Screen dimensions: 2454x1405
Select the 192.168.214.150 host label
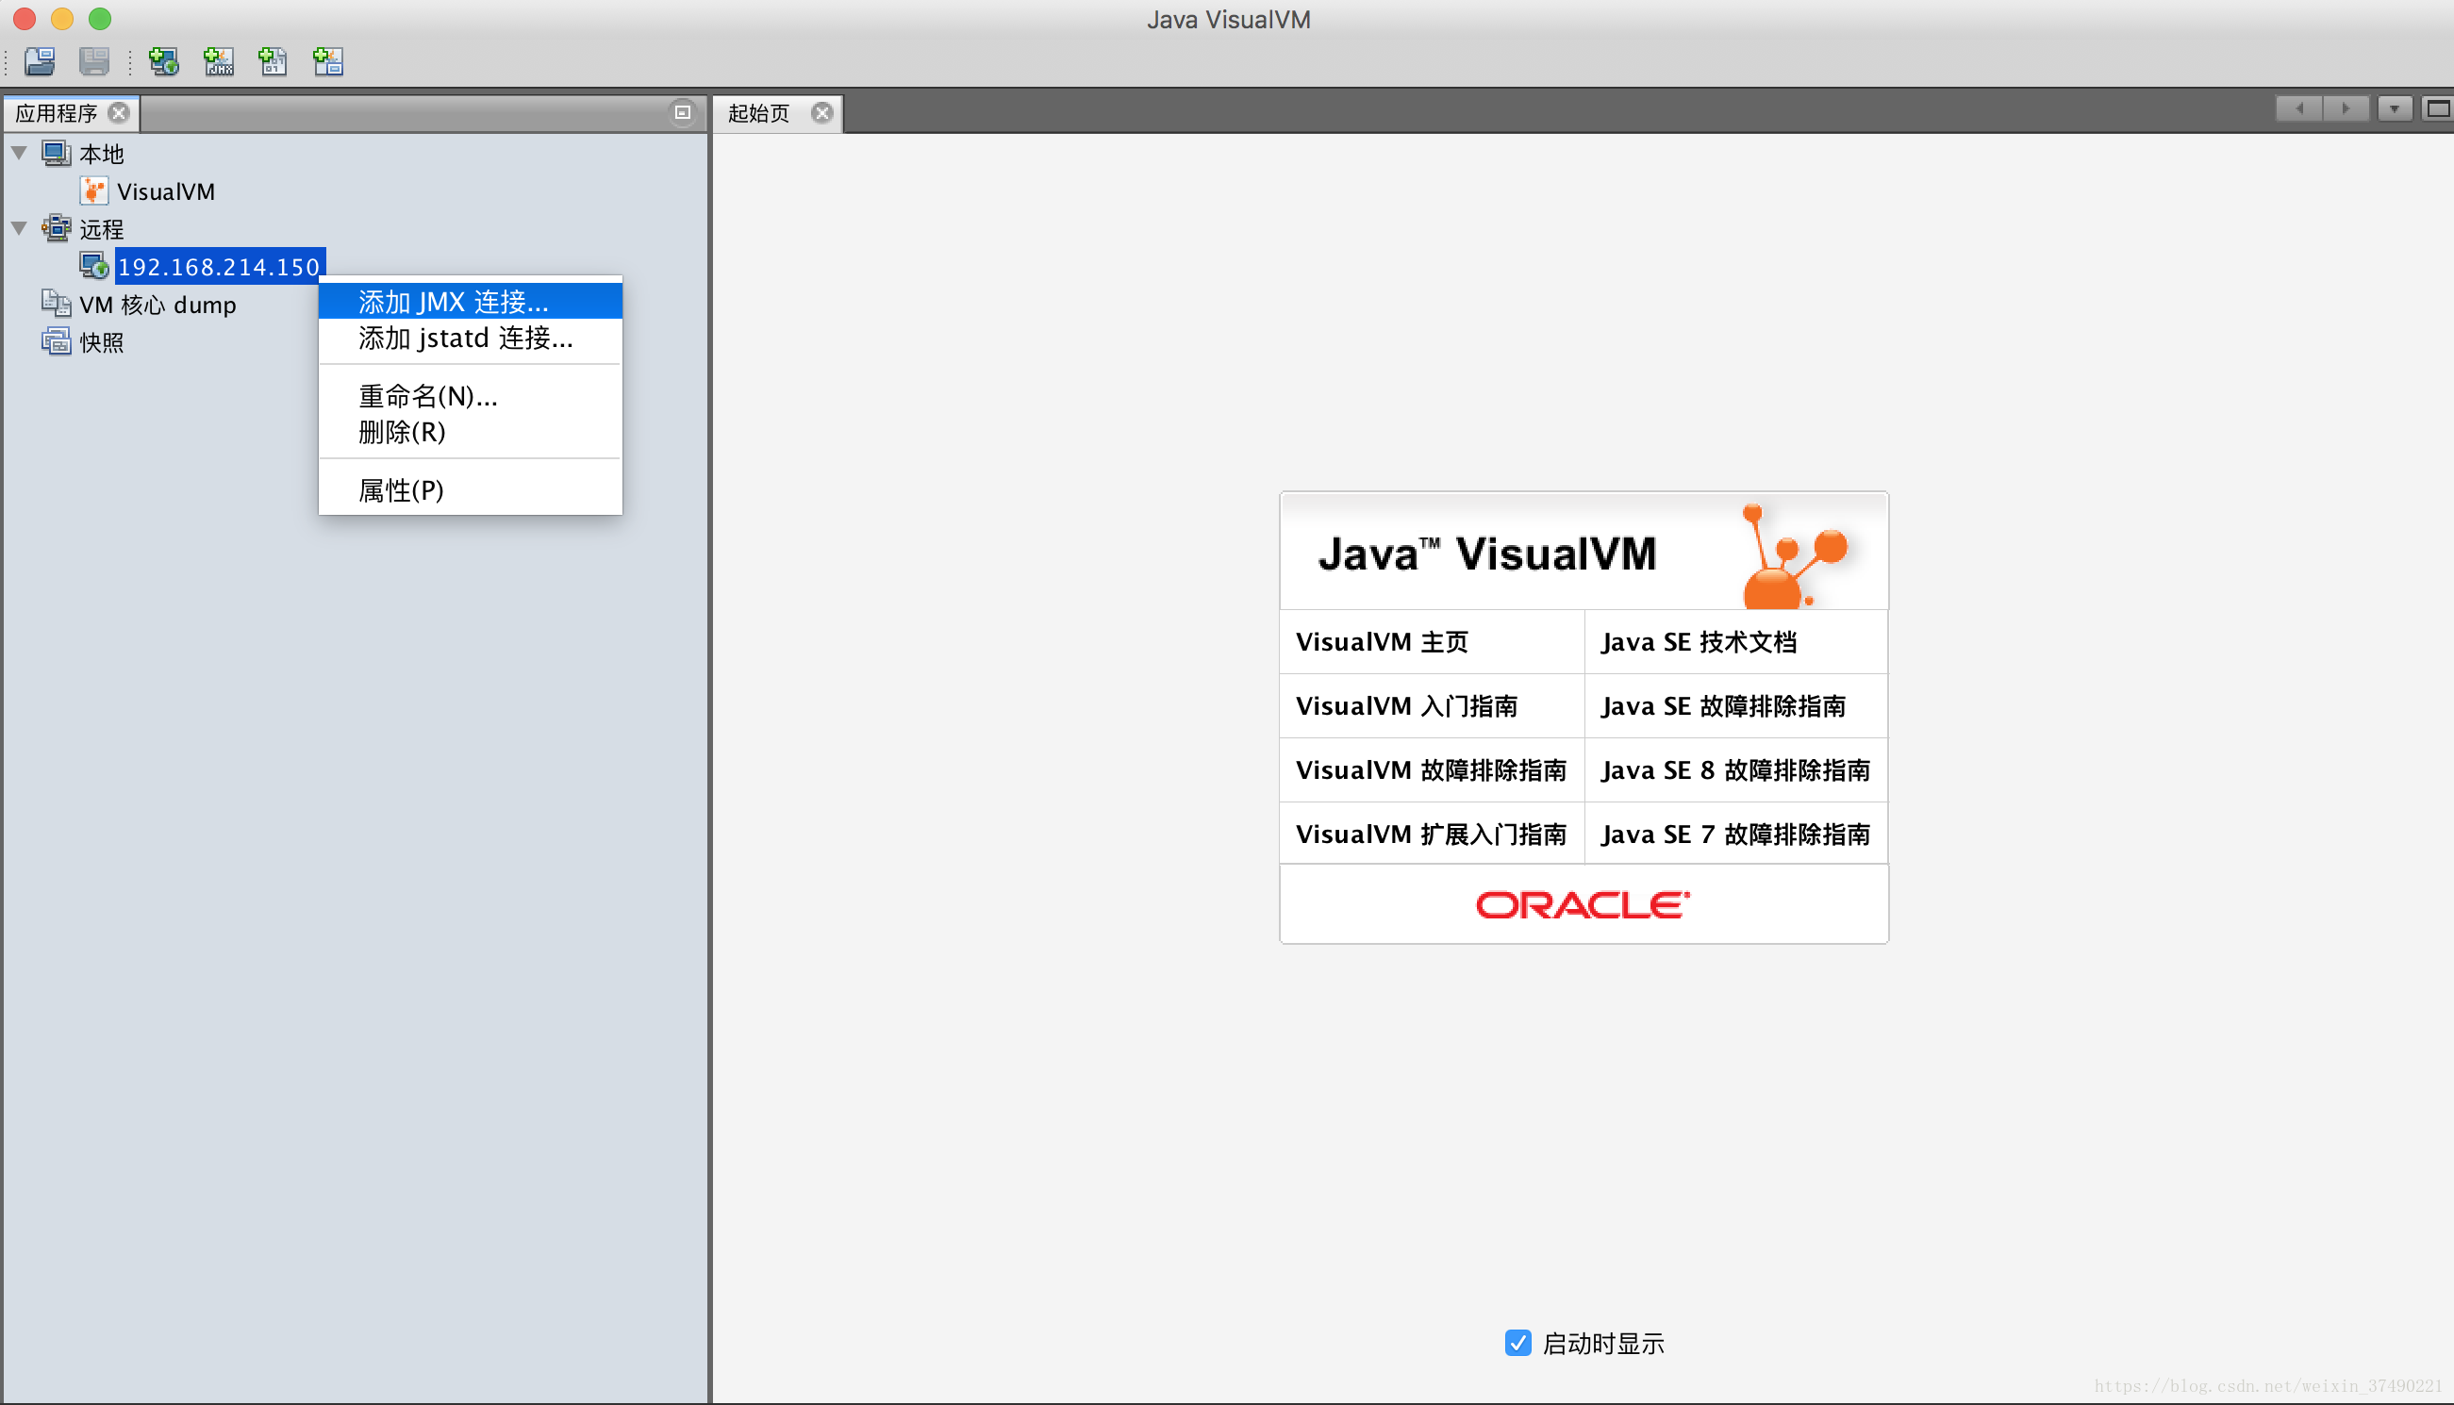click(x=219, y=266)
